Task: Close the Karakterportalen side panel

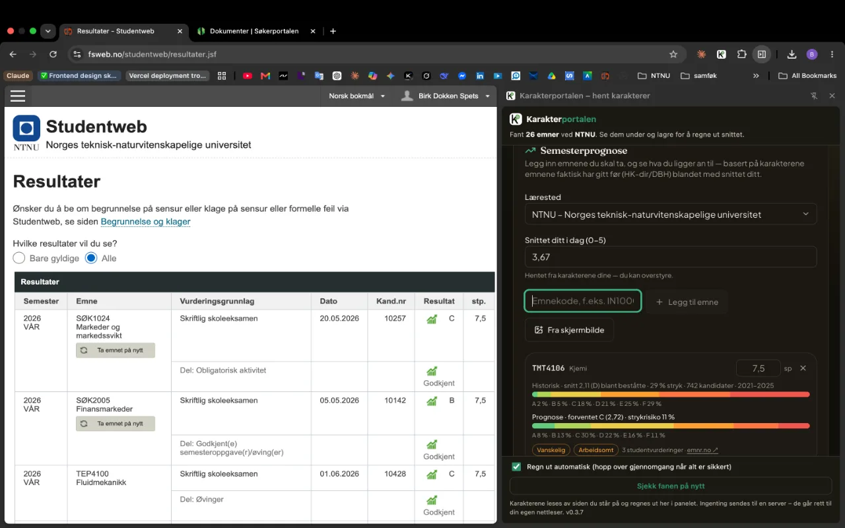Action: click(x=832, y=96)
